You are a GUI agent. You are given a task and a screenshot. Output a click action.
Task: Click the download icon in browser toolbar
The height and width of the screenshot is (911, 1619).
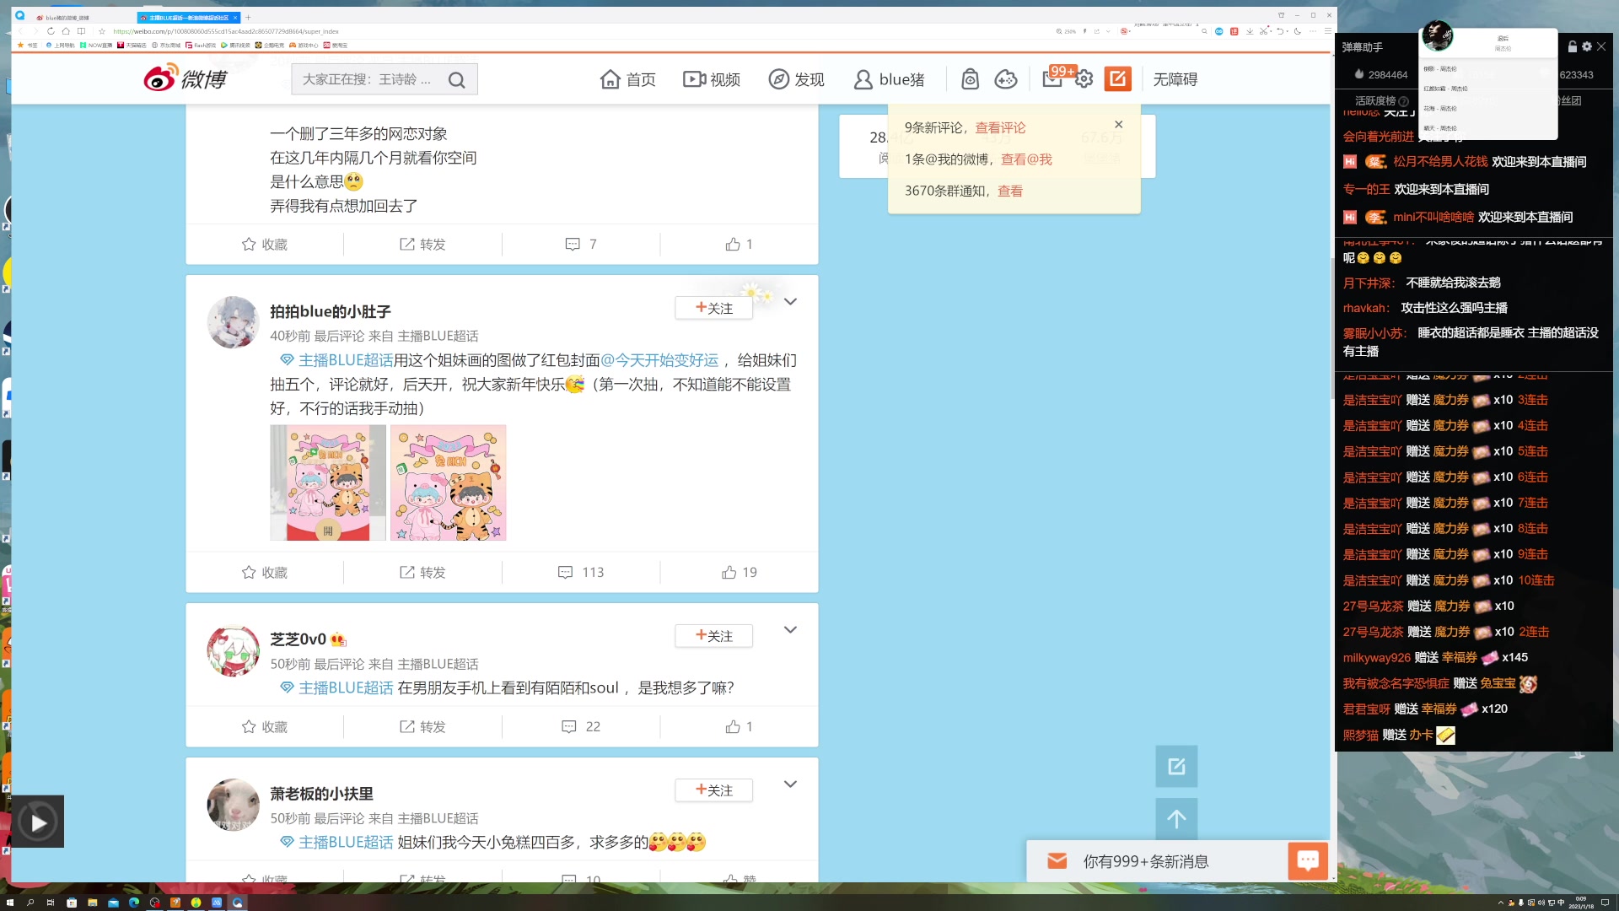coord(1250,31)
